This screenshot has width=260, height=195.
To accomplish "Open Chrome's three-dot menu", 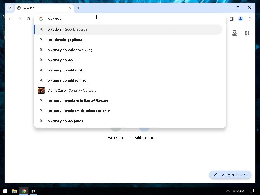I will [250, 19].
